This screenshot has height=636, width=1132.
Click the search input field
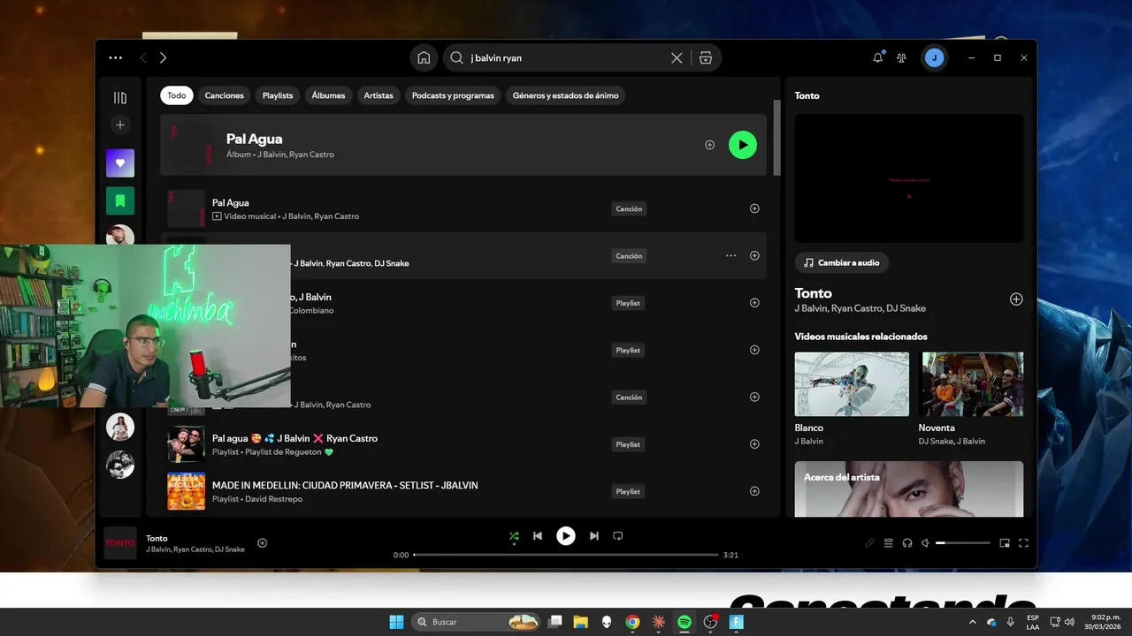point(566,57)
